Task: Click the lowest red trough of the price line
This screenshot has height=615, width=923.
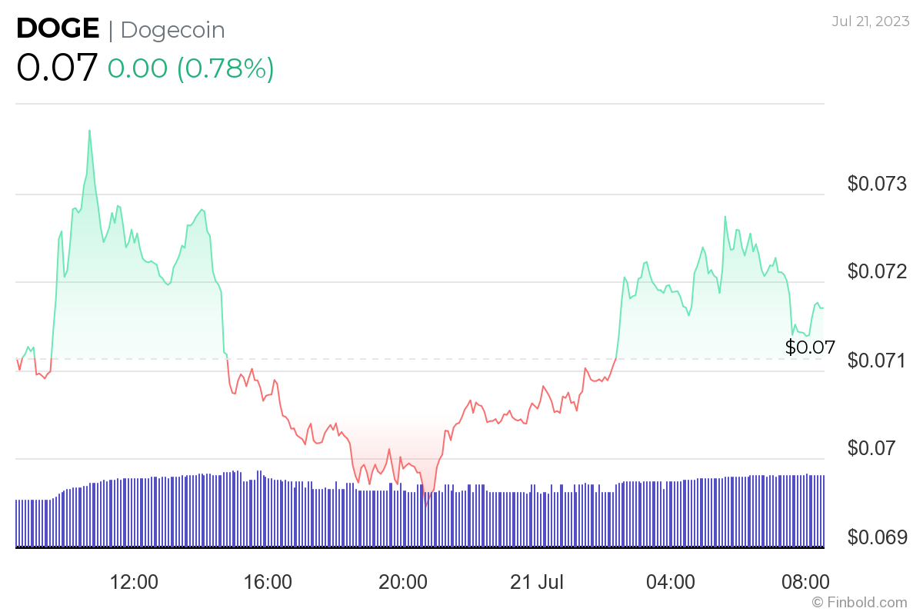Action: [426, 505]
